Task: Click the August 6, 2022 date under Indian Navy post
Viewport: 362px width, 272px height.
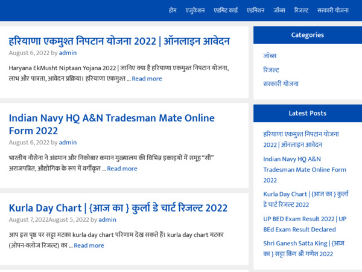Action: pos(29,143)
